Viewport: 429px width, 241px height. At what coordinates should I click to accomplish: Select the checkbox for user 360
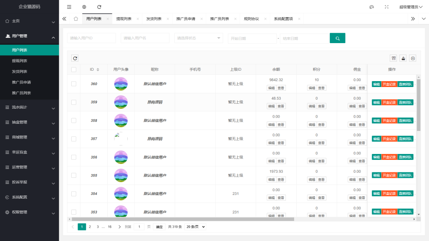point(74,84)
